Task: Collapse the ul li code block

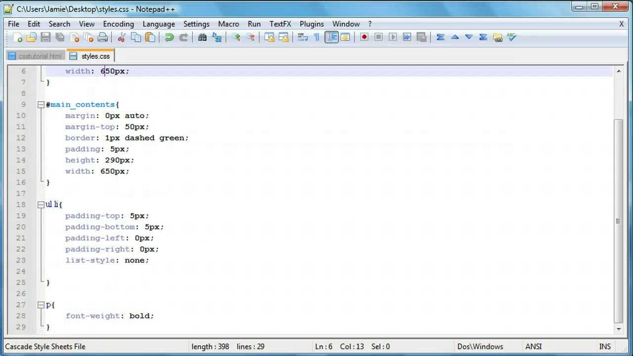Action: click(x=41, y=204)
